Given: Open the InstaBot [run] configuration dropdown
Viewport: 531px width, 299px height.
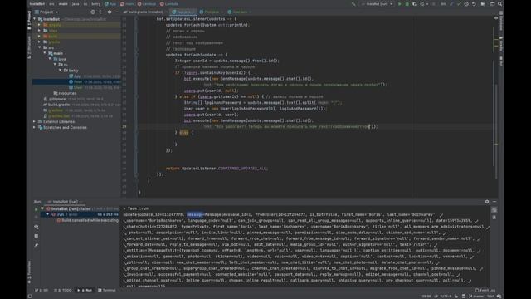Looking at the screenshot, I should pyautogui.click(x=377, y=4).
